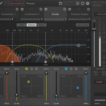
Task: Click the 2.00k crossover frequency handle
Action: 46,62
